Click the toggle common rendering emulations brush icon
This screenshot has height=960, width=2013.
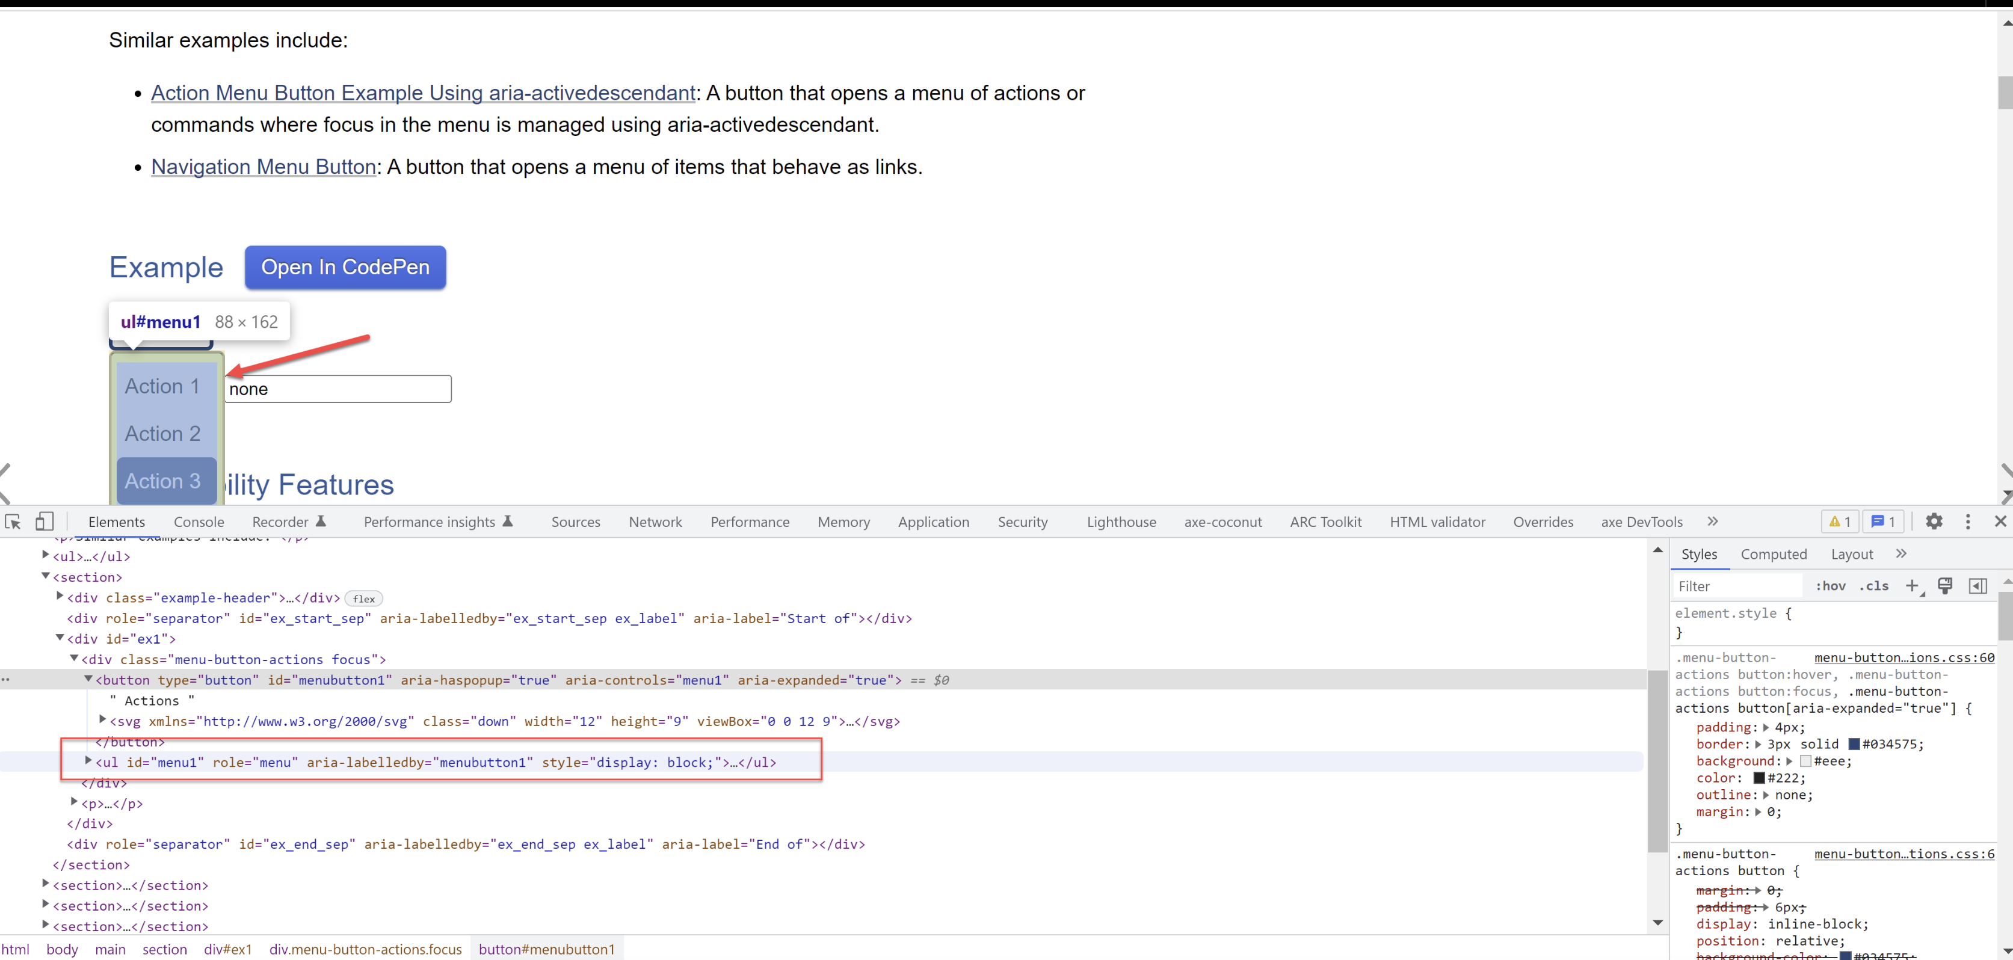coord(1946,586)
